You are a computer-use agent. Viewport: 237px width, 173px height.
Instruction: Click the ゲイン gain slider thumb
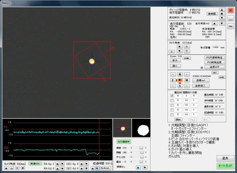point(142,157)
